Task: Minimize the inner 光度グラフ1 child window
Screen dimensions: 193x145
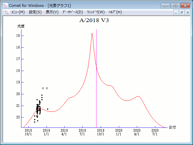Action: point(176,12)
